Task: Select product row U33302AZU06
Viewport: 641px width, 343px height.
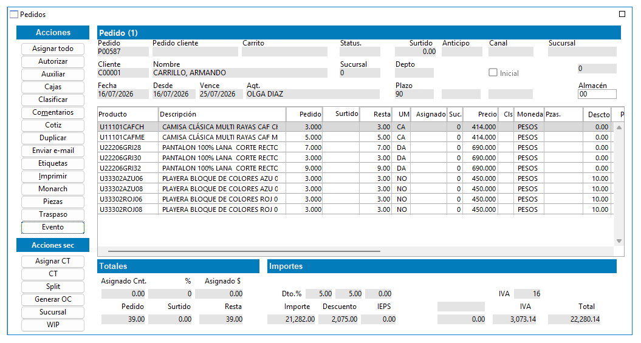Action: pyautogui.click(x=355, y=178)
